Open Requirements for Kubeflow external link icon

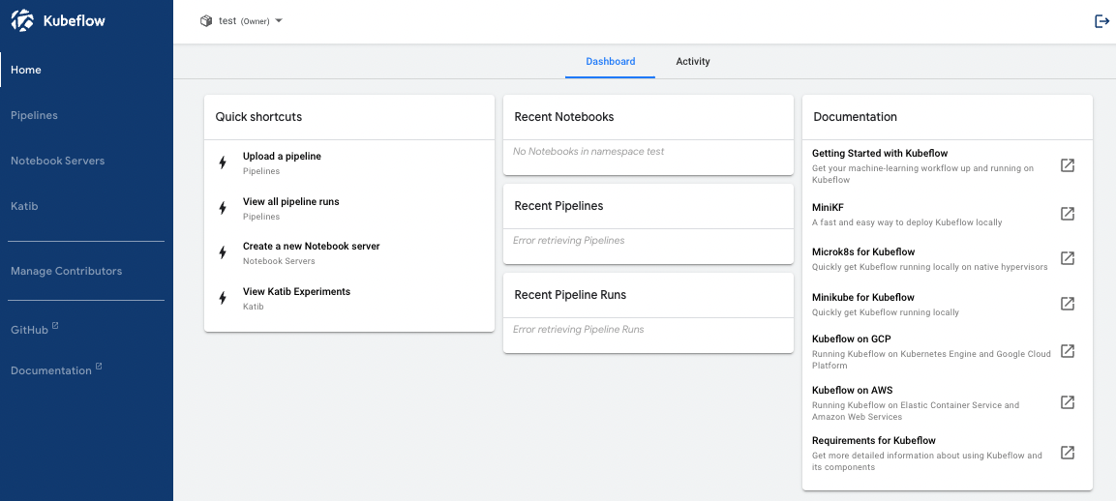click(x=1068, y=453)
